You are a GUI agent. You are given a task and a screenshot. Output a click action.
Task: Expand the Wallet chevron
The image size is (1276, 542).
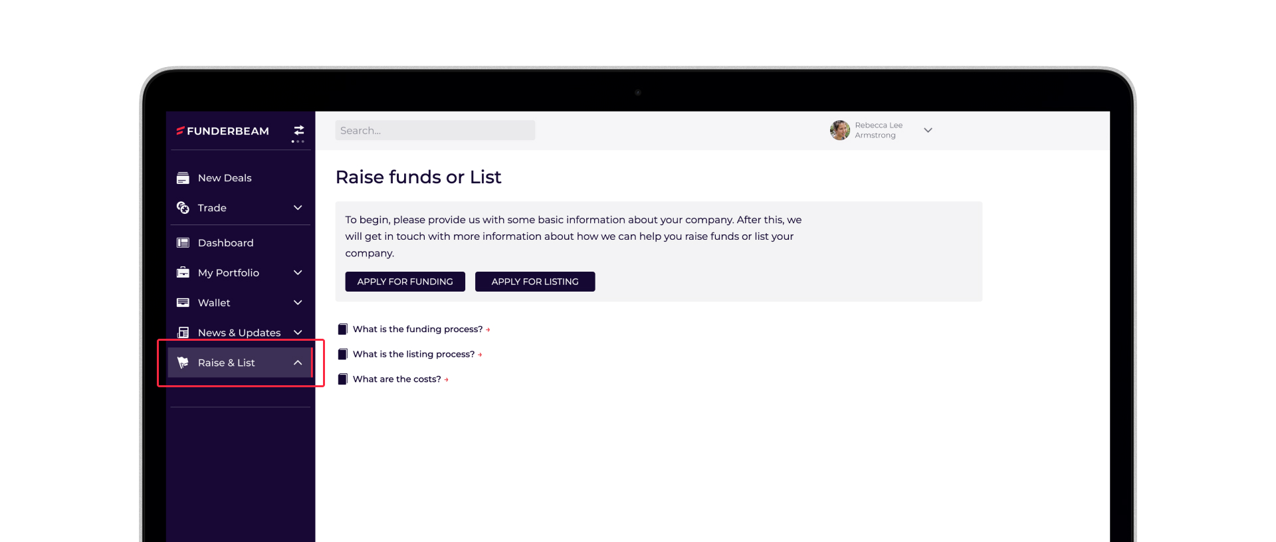[x=298, y=303]
